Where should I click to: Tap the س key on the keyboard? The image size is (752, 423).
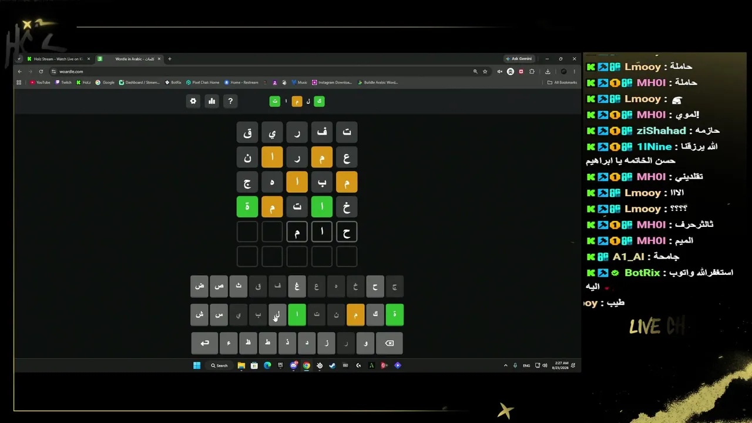click(x=219, y=315)
